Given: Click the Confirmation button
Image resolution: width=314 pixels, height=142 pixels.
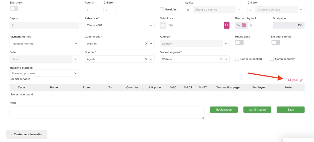Looking at the screenshot, I should coord(257,110).
